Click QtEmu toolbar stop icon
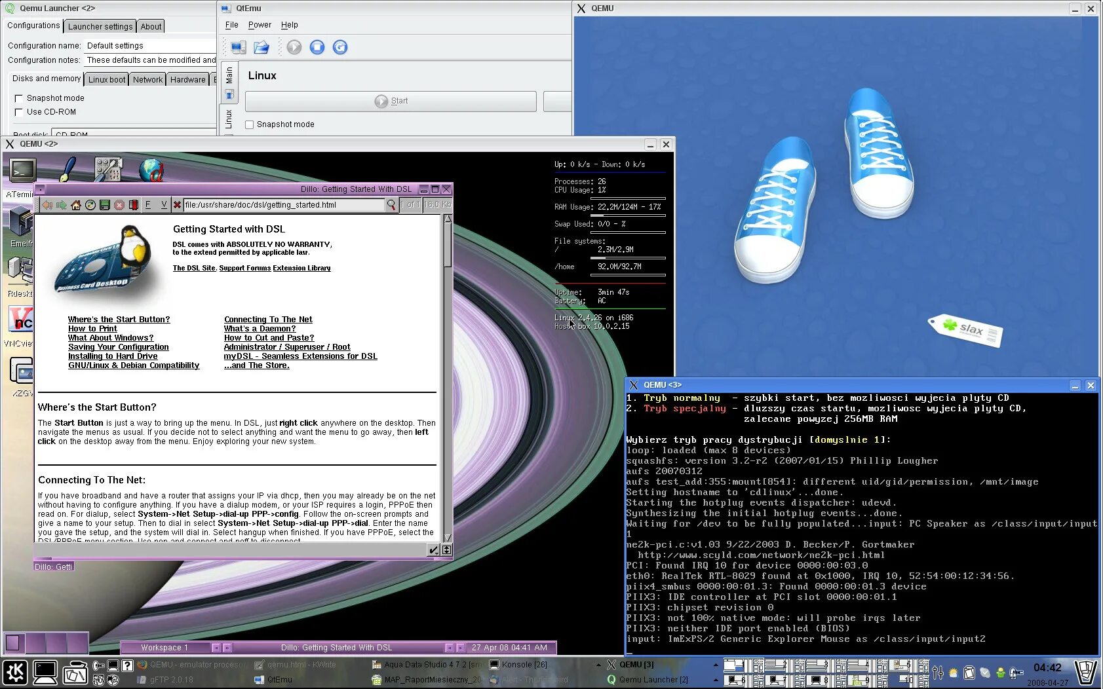The image size is (1103, 689). tap(317, 47)
